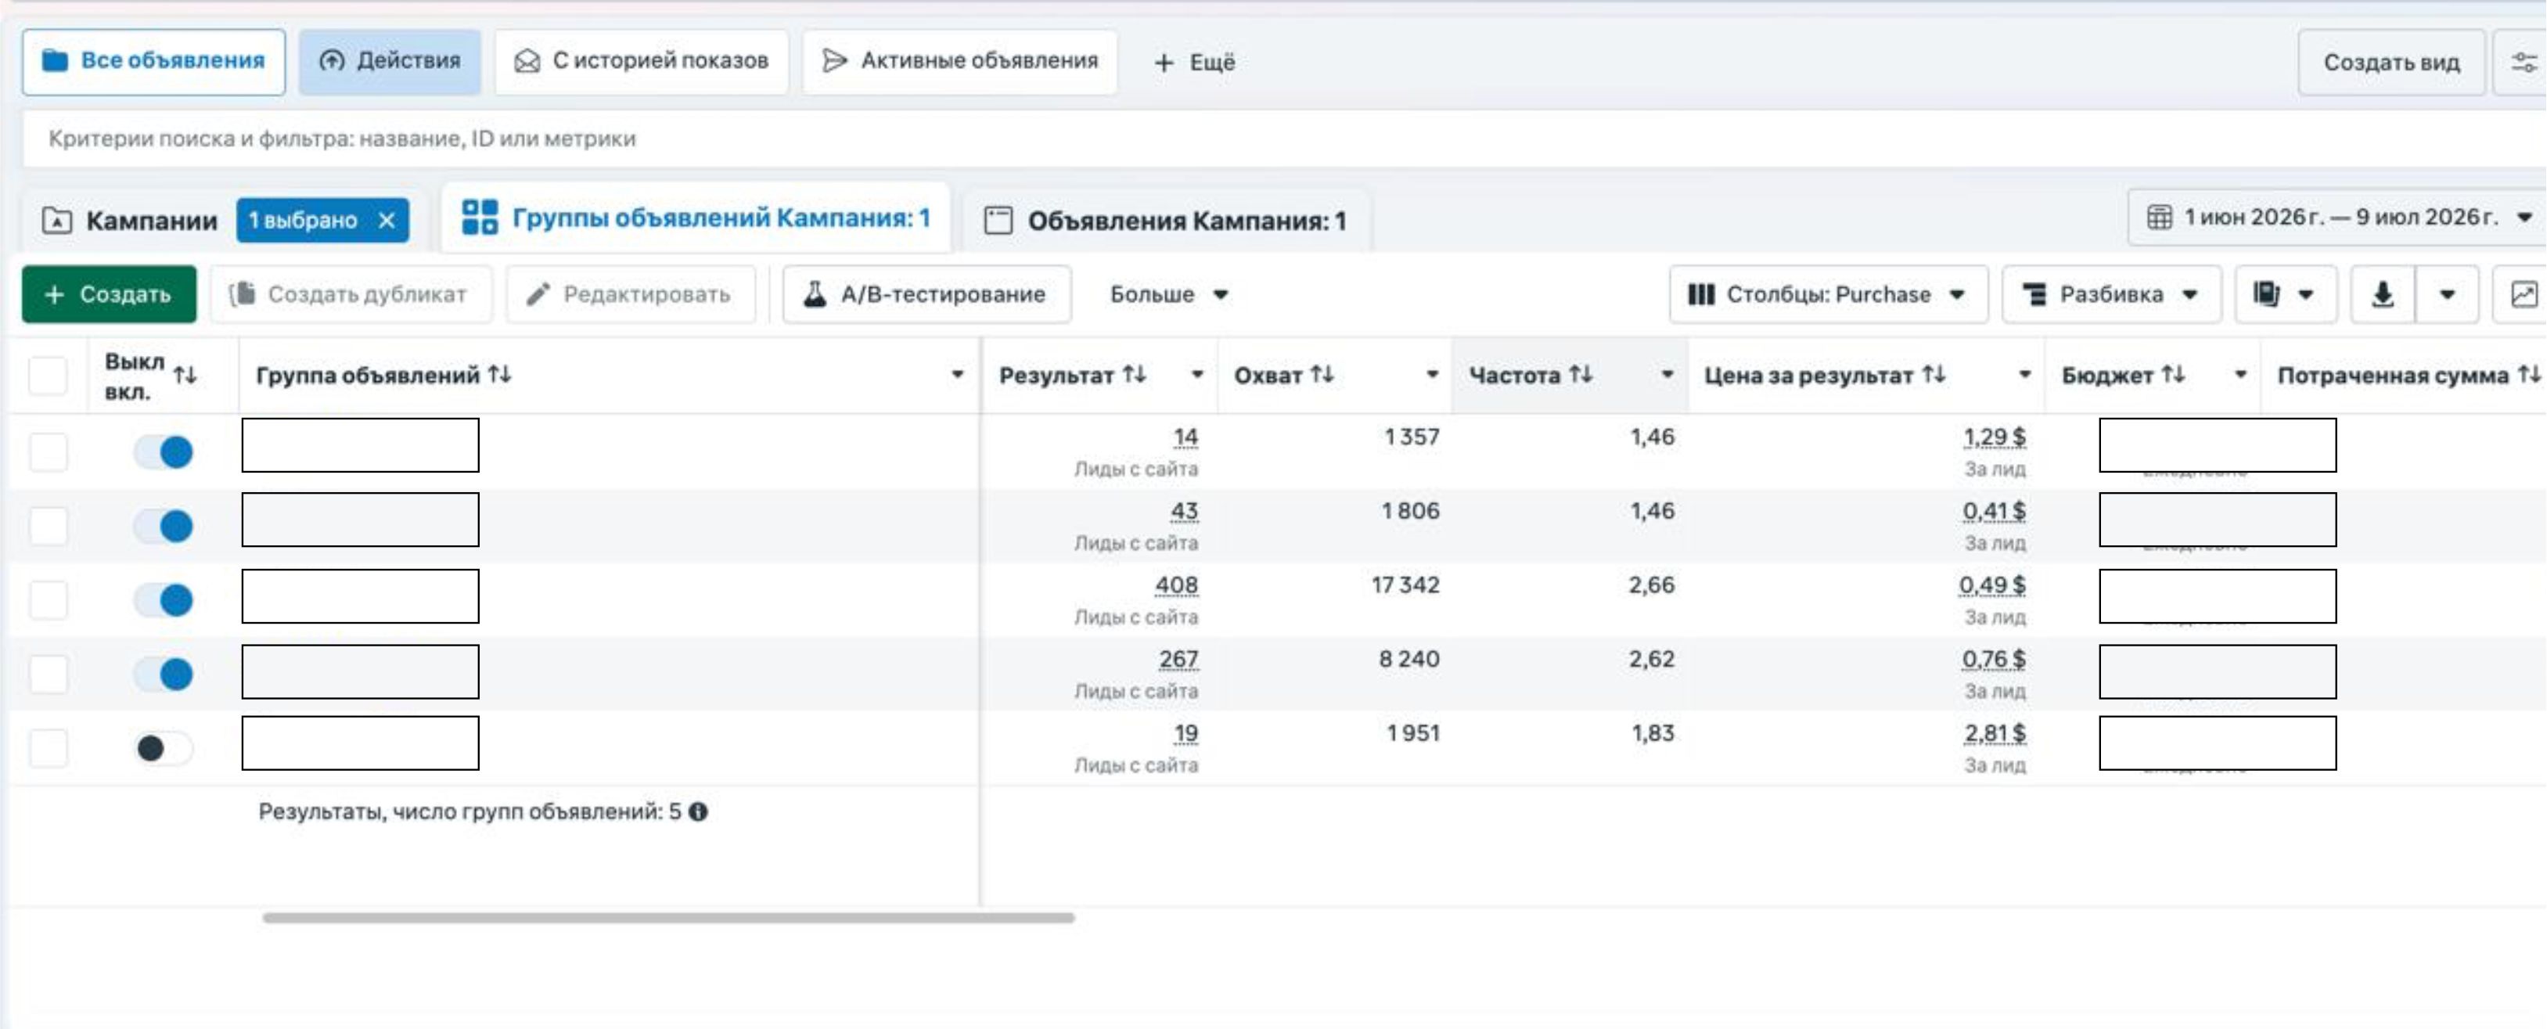Expand the export options arrow
The height and width of the screenshot is (1029, 2547).
(x=2447, y=294)
